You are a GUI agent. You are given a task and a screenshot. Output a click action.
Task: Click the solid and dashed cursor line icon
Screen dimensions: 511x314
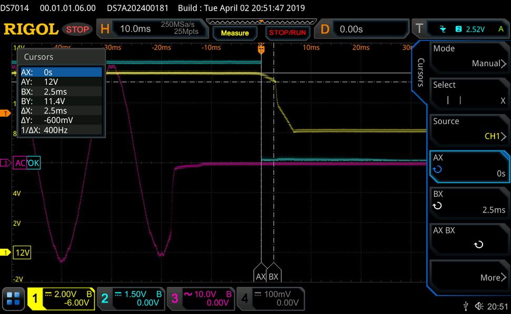(x=454, y=100)
